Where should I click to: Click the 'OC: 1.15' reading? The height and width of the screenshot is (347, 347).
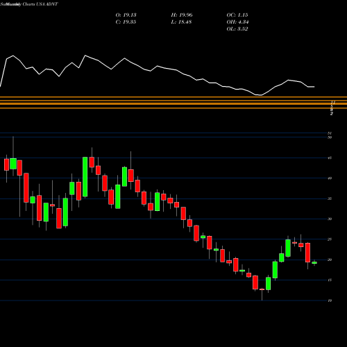tap(237, 15)
